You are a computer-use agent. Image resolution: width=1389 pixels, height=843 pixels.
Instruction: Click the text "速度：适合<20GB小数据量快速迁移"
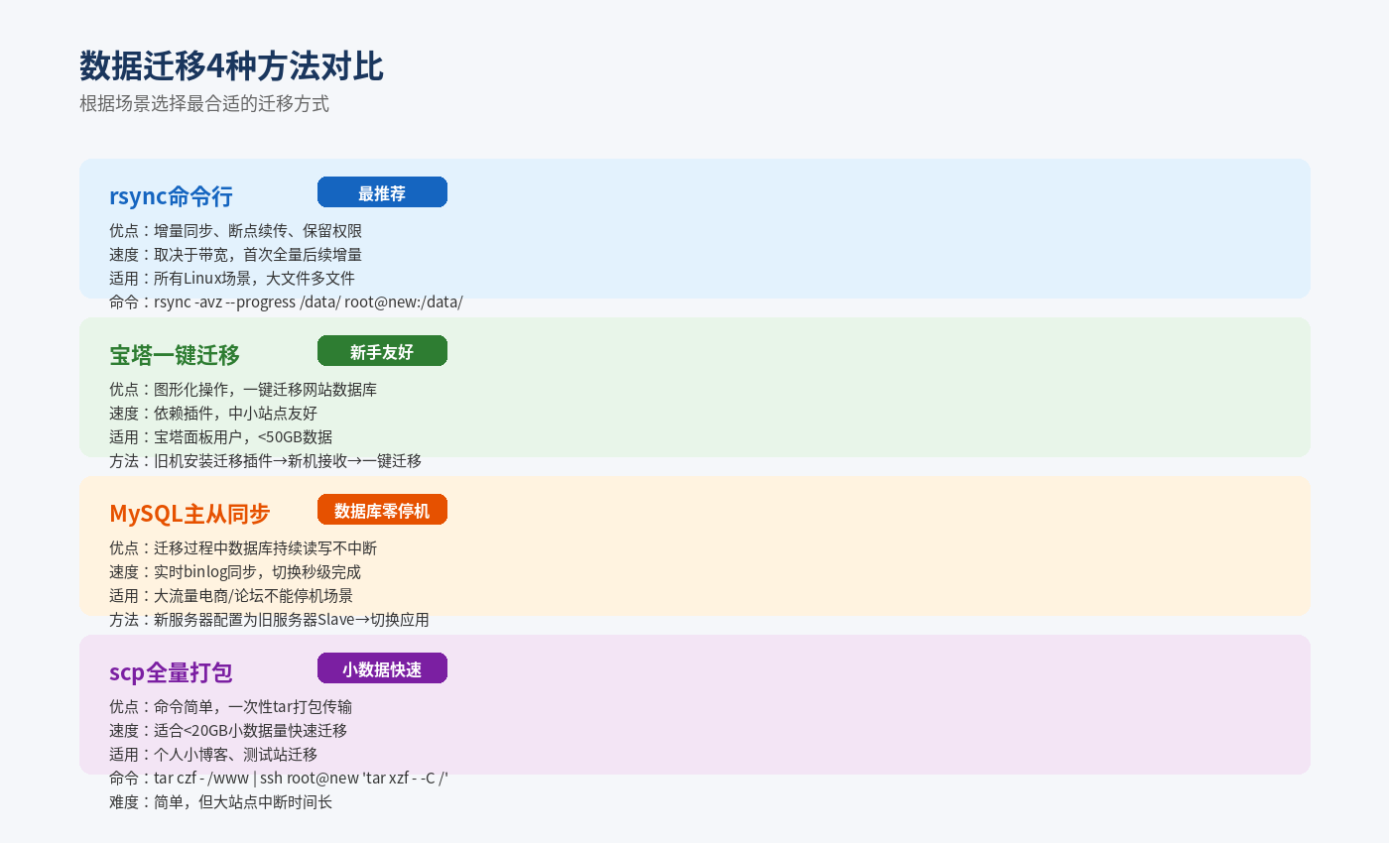228,731
